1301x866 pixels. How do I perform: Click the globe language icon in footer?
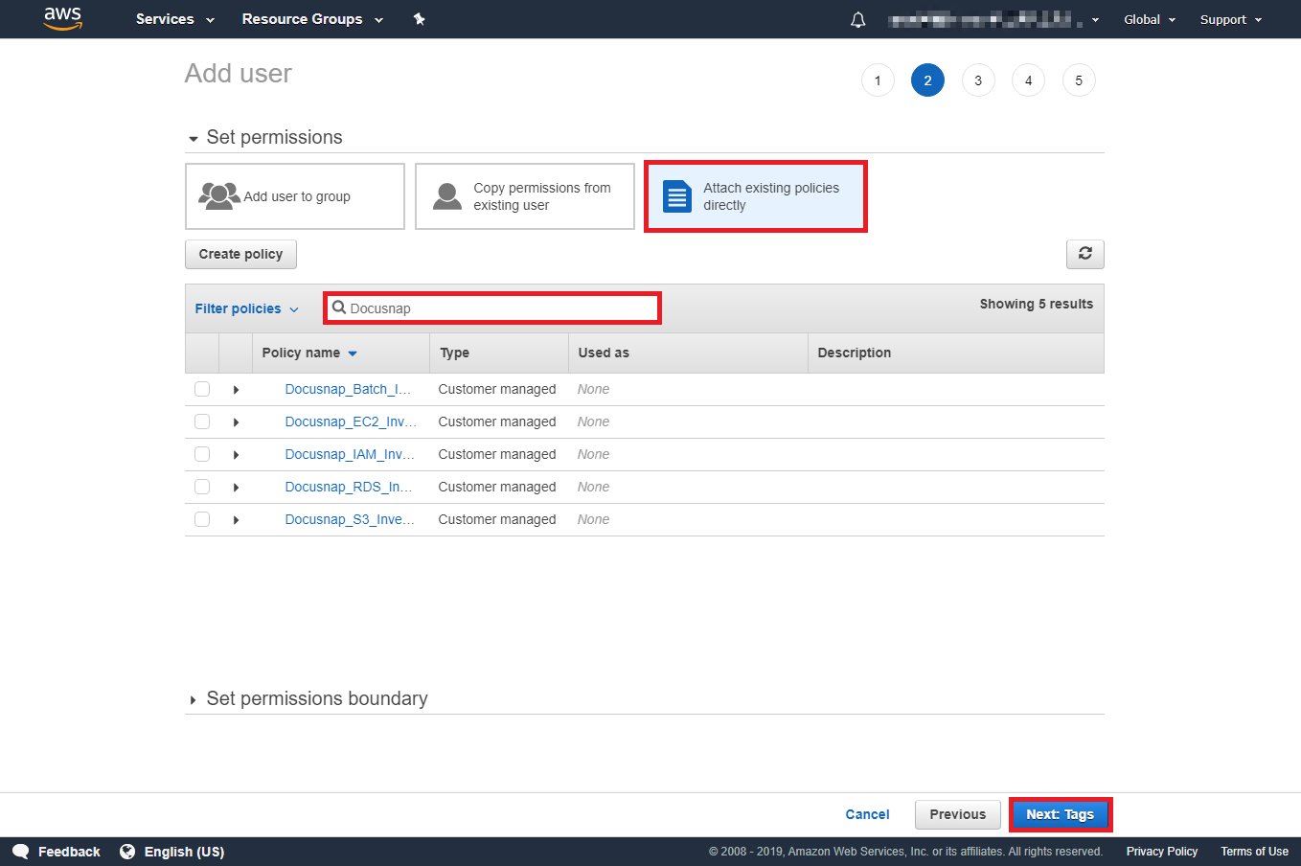click(127, 852)
